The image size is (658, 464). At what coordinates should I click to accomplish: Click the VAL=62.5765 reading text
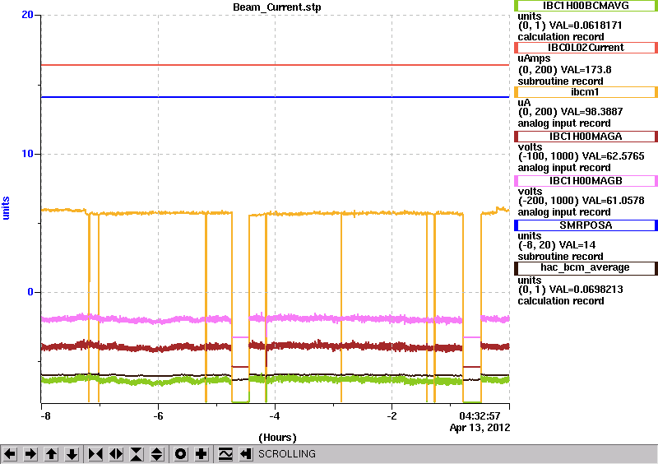tap(613, 156)
